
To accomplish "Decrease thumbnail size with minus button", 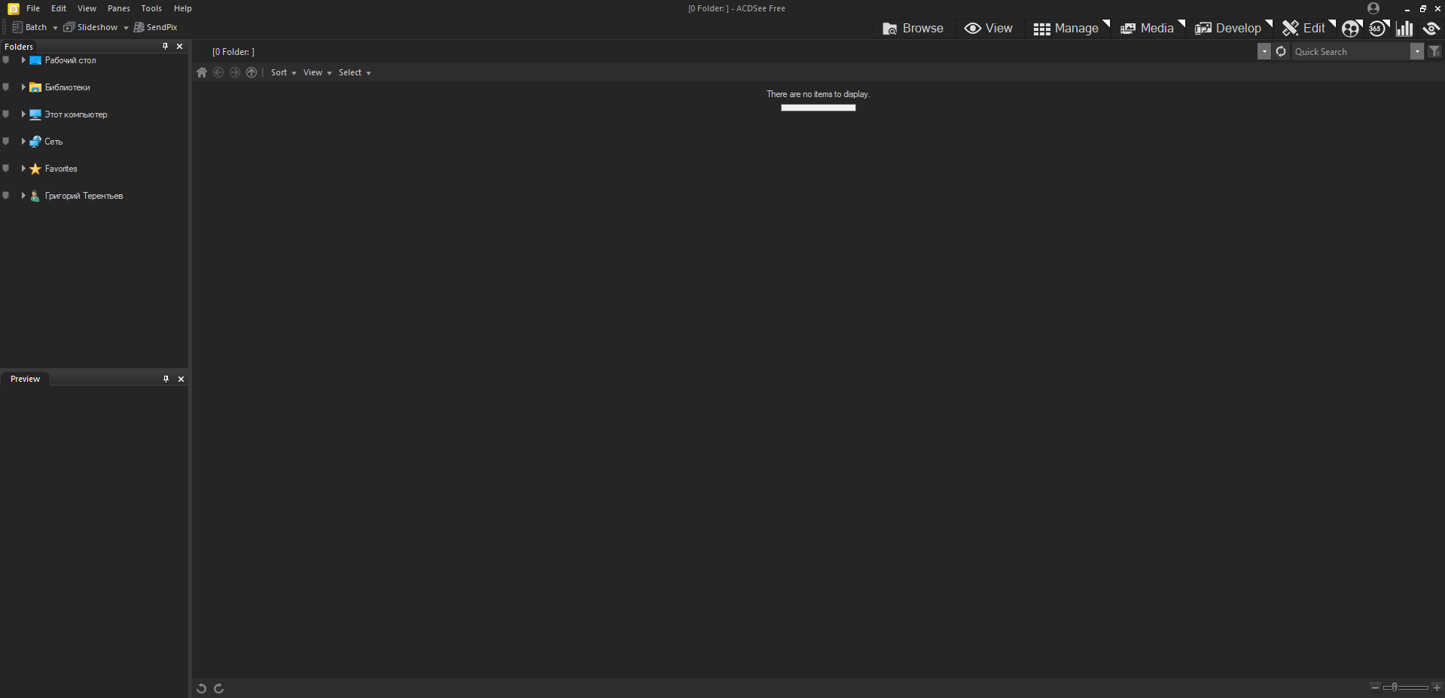I will pyautogui.click(x=1375, y=687).
